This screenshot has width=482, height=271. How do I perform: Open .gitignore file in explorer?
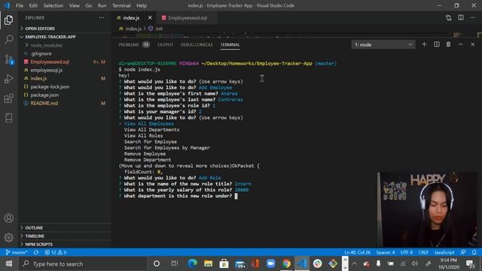(65, 53)
